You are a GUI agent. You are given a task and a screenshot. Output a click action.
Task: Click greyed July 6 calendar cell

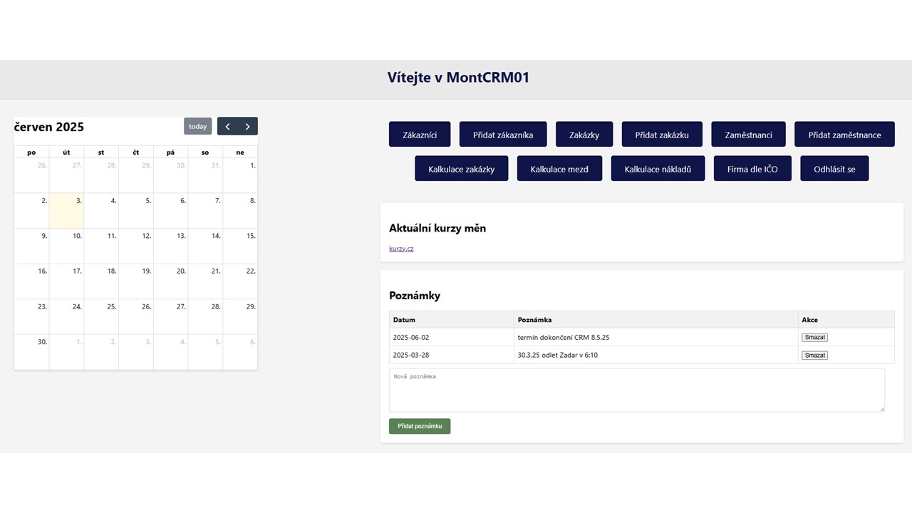[x=240, y=352]
